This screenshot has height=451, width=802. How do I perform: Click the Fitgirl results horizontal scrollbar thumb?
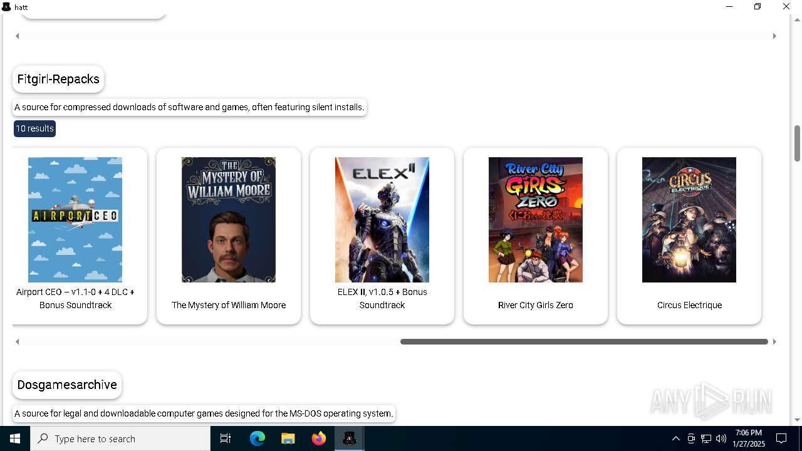[584, 341]
